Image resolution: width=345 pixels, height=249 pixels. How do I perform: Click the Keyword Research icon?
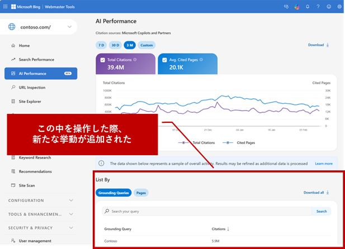click(x=13, y=157)
